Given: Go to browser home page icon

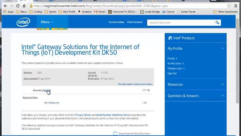Looking at the screenshot, I should 24,6.
